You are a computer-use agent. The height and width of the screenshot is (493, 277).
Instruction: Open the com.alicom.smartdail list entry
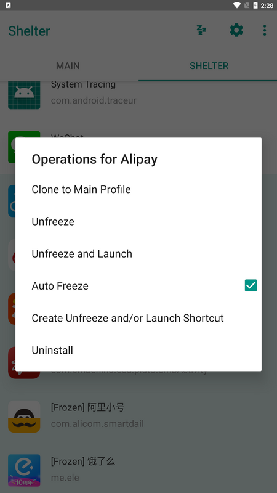[x=138, y=417]
